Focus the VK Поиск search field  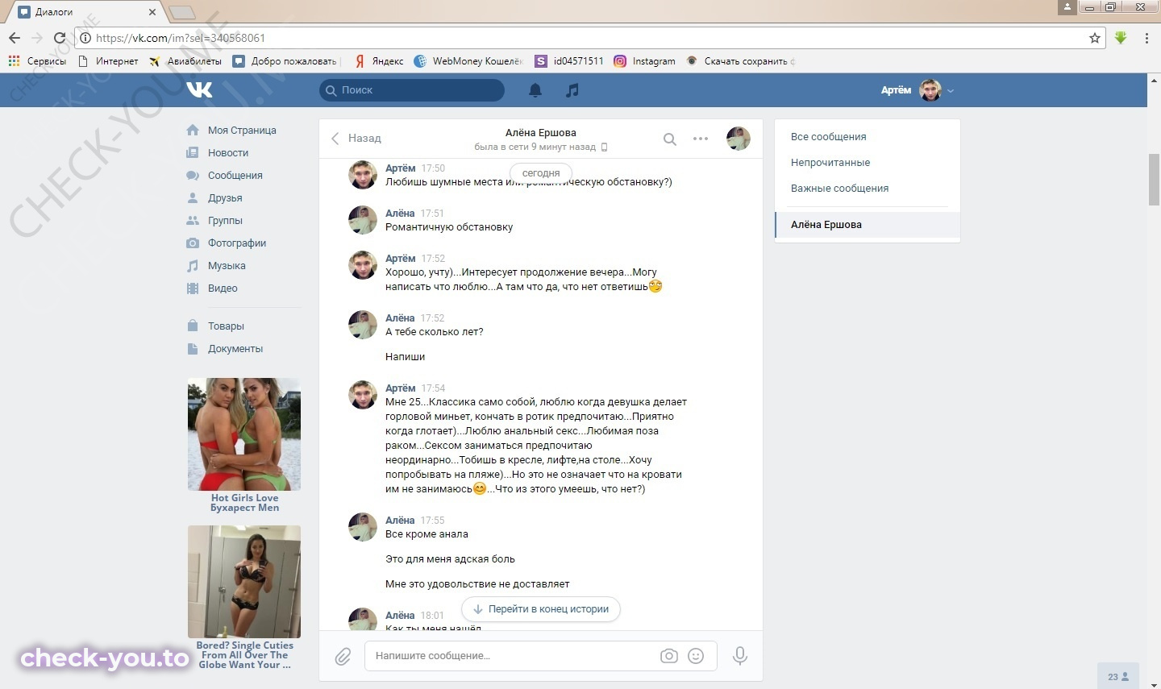[412, 90]
